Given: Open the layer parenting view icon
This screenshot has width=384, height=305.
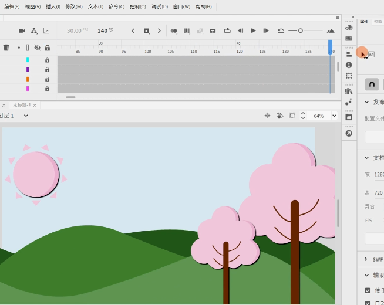Looking at the screenshot, I should (34, 30).
